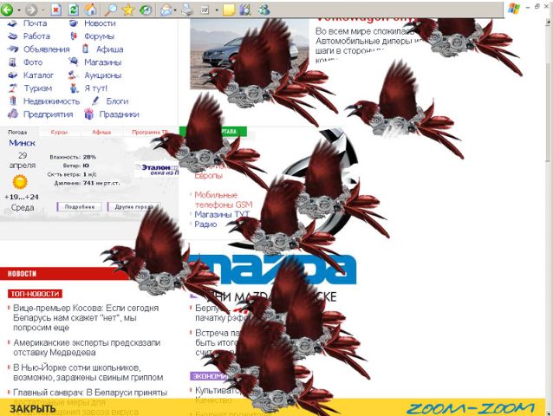Switch to the Программа ТВ tab
Viewport: 553px width, 416px height.
[x=150, y=133]
